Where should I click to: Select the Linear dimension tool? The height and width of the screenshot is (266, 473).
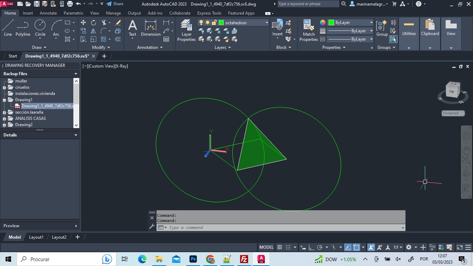click(x=166, y=23)
